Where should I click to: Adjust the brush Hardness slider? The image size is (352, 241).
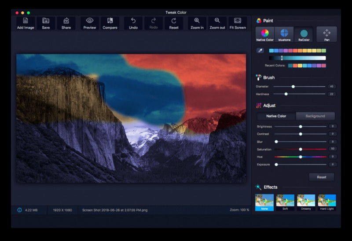click(x=299, y=94)
